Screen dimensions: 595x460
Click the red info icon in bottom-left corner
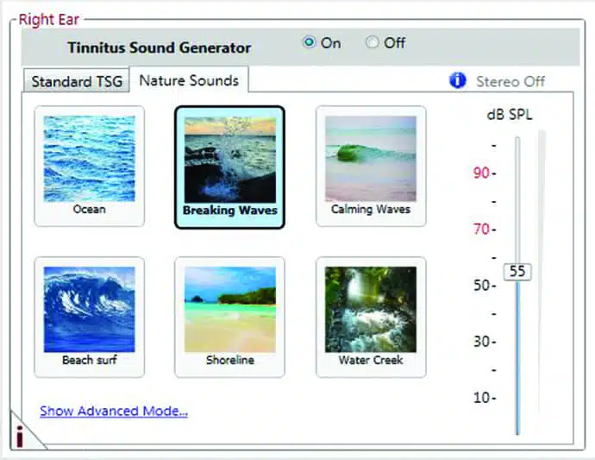(19, 436)
